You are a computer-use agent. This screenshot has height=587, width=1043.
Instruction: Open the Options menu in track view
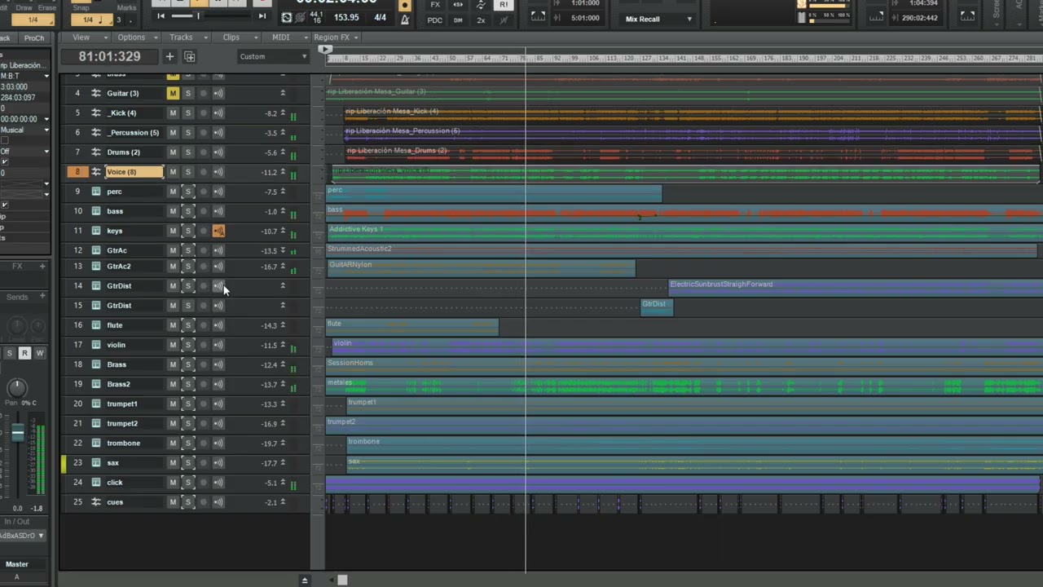click(x=134, y=38)
